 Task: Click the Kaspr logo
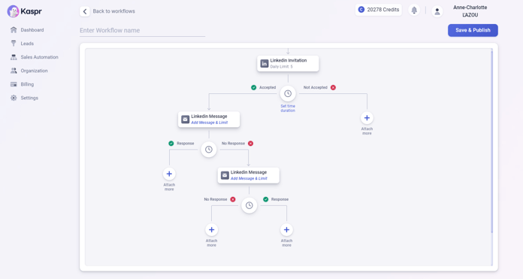(x=24, y=11)
